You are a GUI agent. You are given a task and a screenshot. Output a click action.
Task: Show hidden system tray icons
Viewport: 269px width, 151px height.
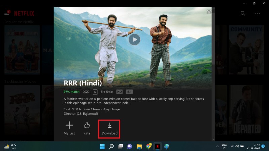217,146
